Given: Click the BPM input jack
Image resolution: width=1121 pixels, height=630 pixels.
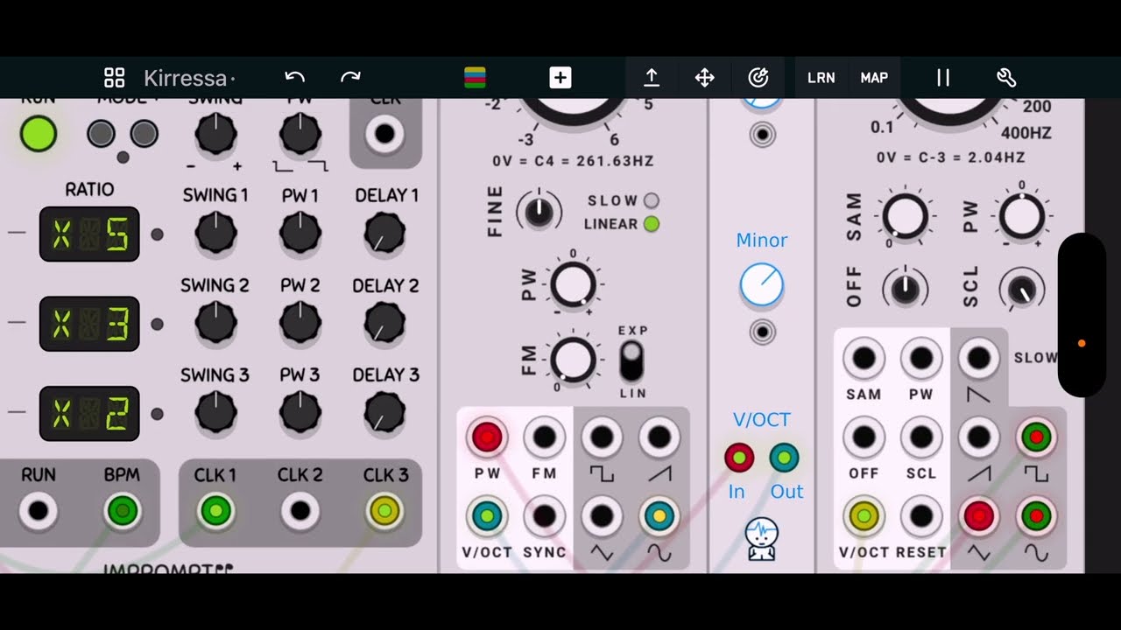Looking at the screenshot, I should click(x=123, y=511).
